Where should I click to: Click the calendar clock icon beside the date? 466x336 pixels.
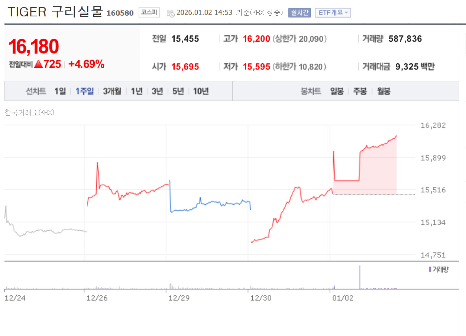point(171,13)
